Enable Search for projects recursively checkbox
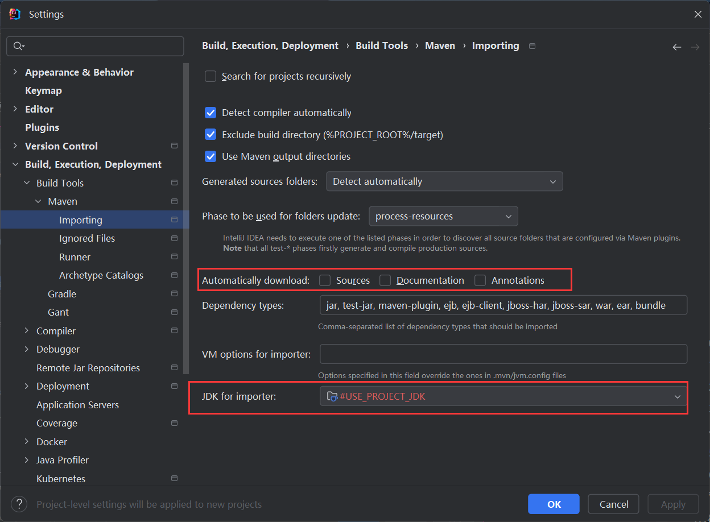The image size is (710, 522). [x=210, y=76]
